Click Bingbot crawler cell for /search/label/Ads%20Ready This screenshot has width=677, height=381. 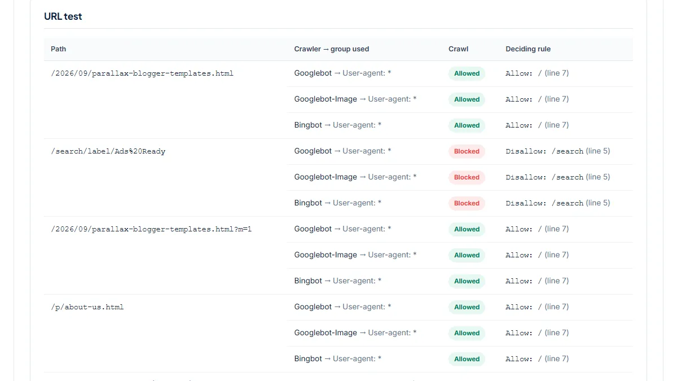(x=337, y=203)
